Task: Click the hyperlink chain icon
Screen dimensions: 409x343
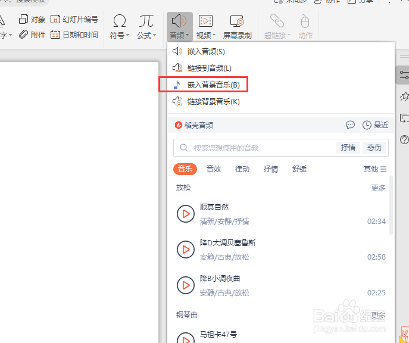Action: (x=277, y=21)
